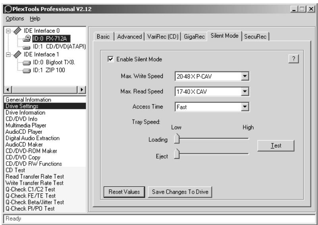Select ID:1 ZIP 100 in device tree
This screenshot has height=225, width=318.
point(49,70)
